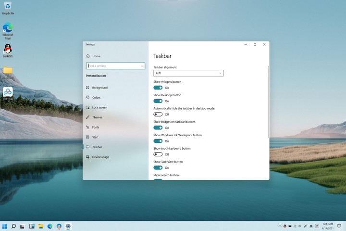
Task: Click the taskbar Search magnifier icon
Action: click(14, 226)
